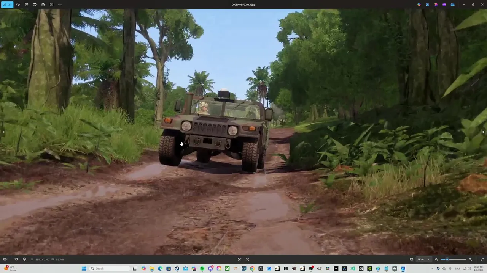Open the three-dot See more menu
The height and width of the screenshot is (273, 487).
(60, 5)
